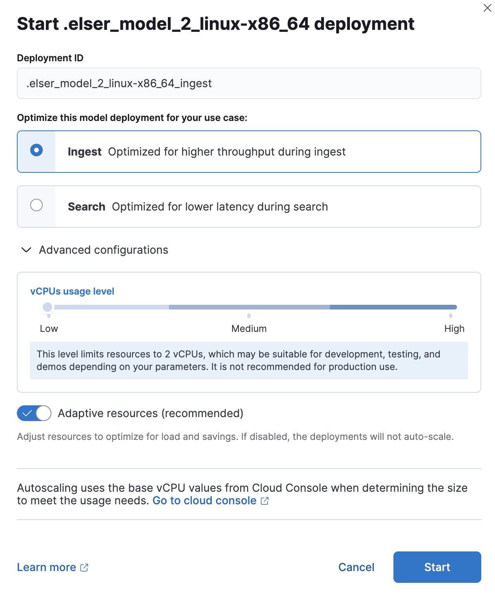Close the deployment dialog
The height and width of the screenshot is (597, 495).
point(487,8)
